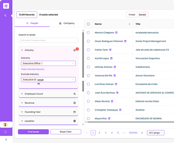
Task: Click the Find leads button
Action: click(x=33, y=132)
